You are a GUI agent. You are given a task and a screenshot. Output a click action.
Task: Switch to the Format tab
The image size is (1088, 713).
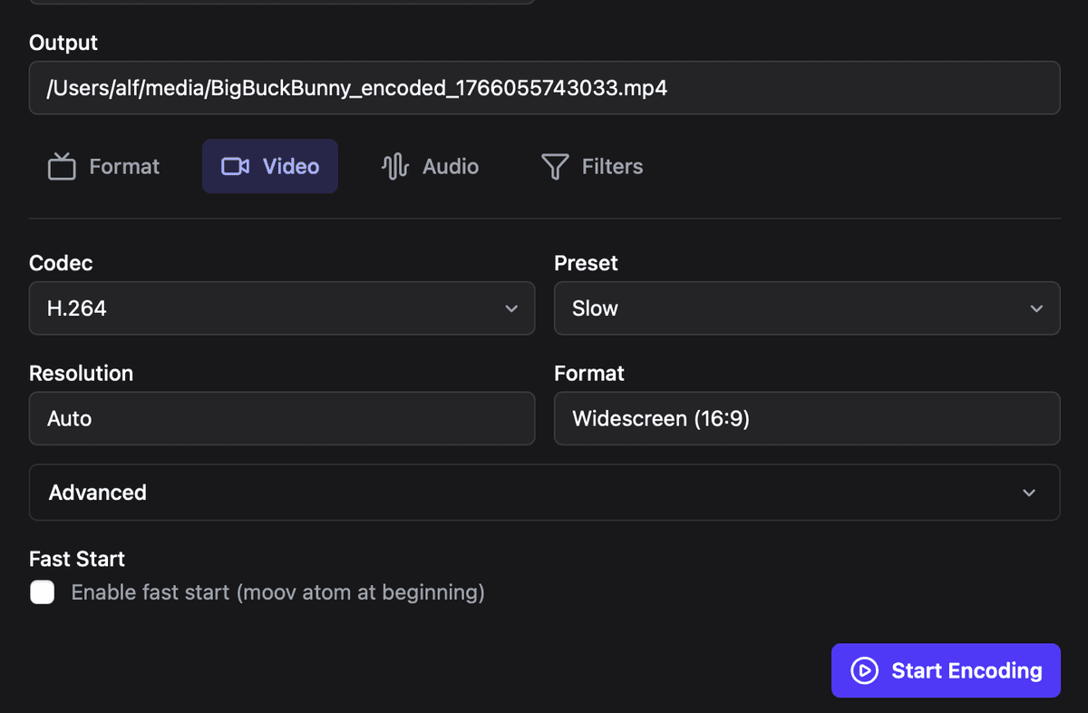pos(103,167)
